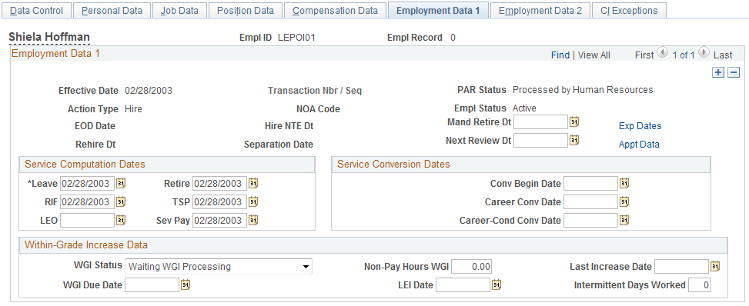Go to previous row arrow button
The image size is (749, 306).
662,54
